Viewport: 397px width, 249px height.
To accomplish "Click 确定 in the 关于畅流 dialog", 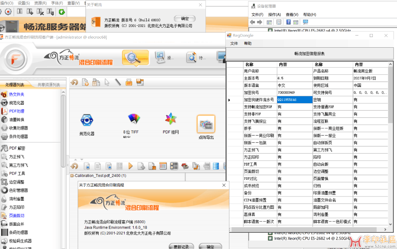I will click(185, 19).
